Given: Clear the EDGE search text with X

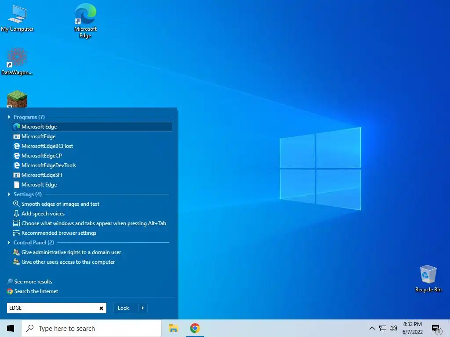Looking at the screenshot, I should tap(102, 308).
